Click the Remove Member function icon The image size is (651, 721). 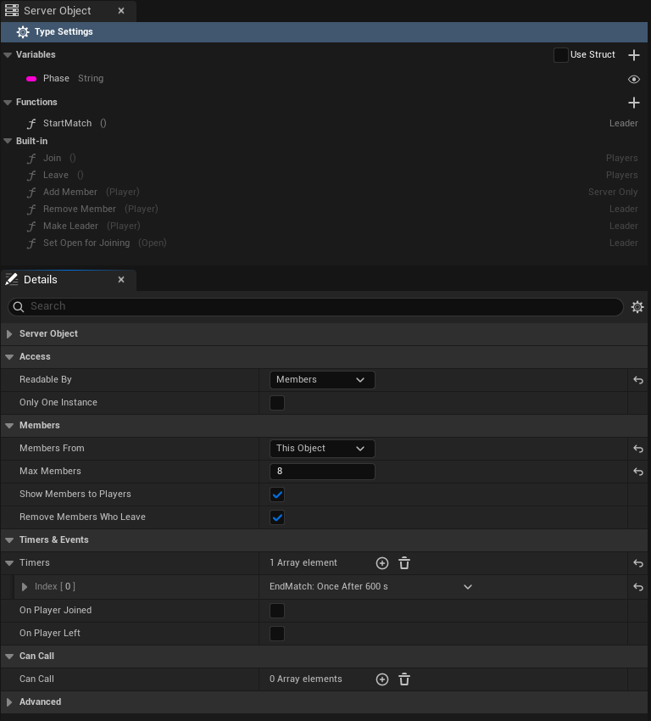31,210
